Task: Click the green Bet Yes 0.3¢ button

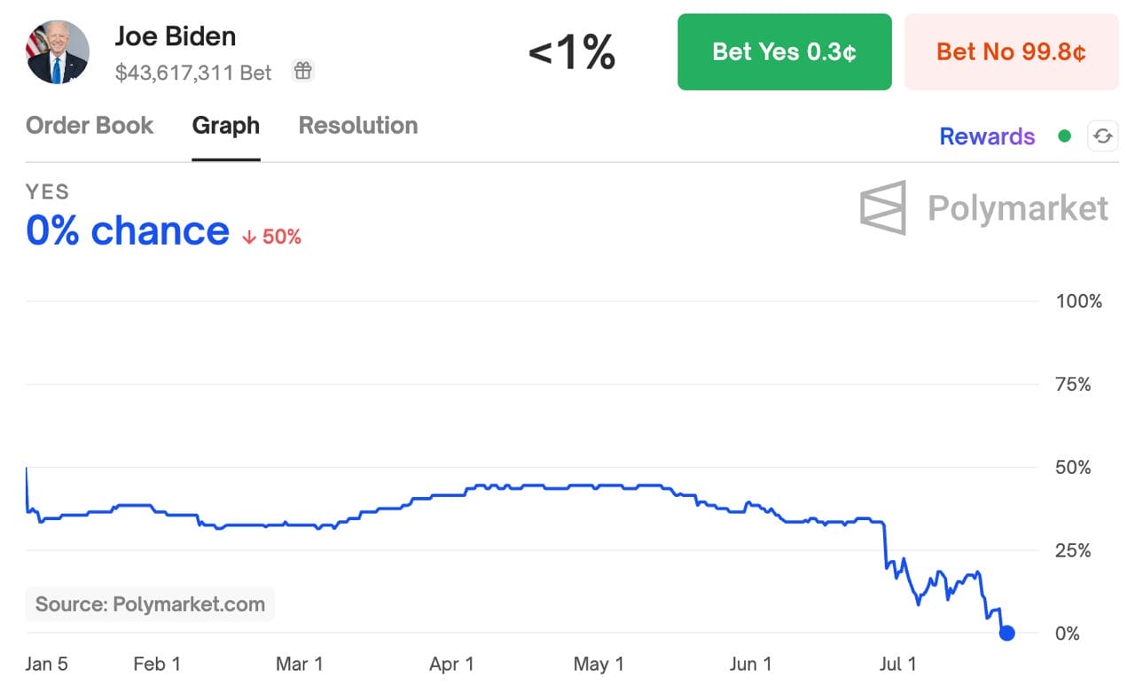Action: [x=784, y=51]
